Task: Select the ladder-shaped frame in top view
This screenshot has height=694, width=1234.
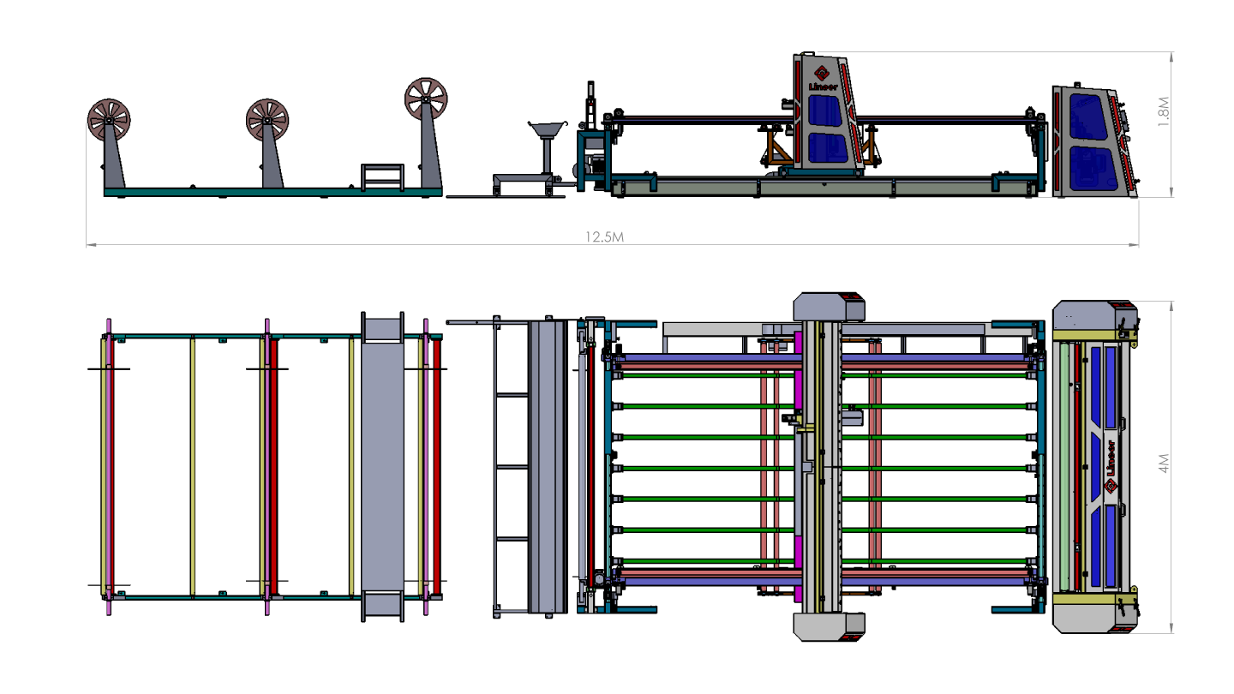Action: pyautogui.click(x=511, y=466)
